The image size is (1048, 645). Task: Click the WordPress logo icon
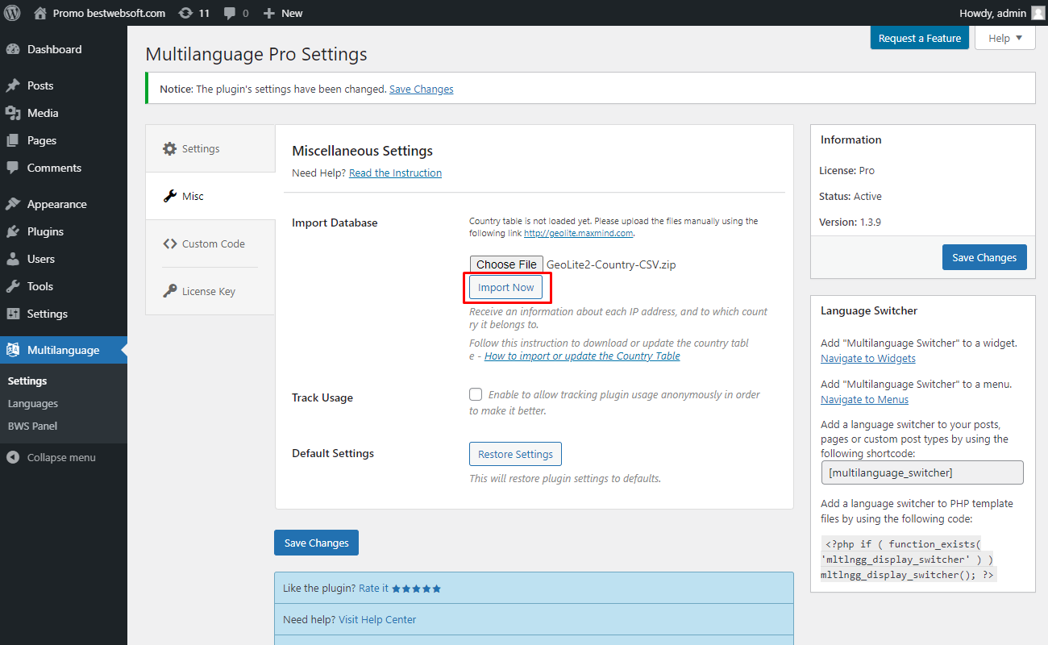click(13, 13)
